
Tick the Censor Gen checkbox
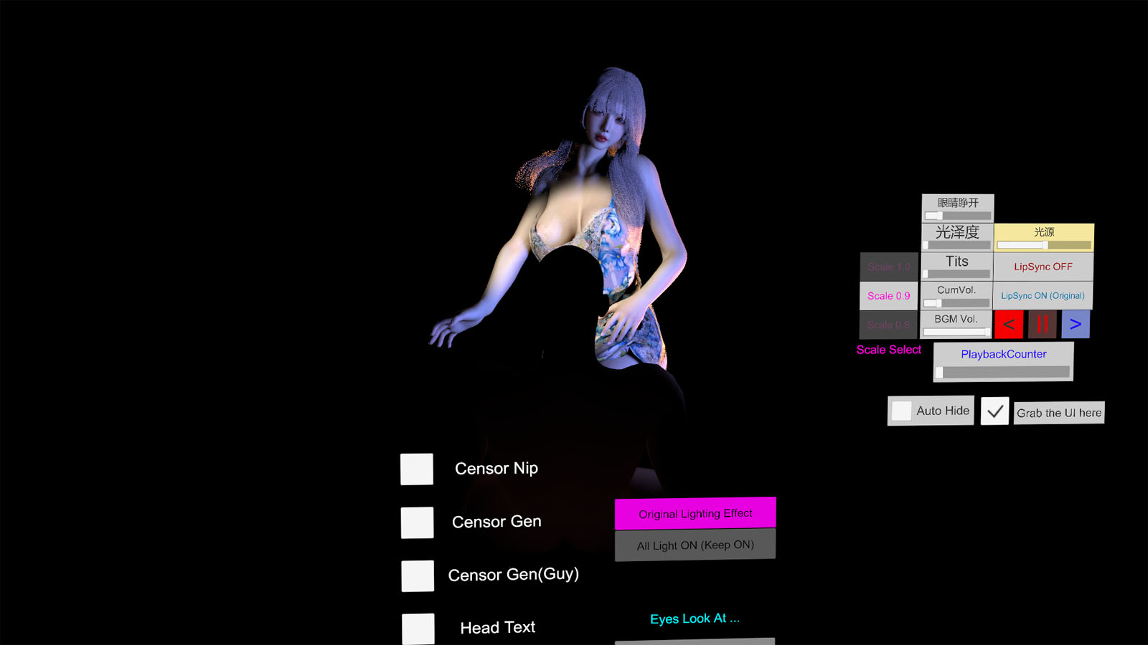coord(417,522)
